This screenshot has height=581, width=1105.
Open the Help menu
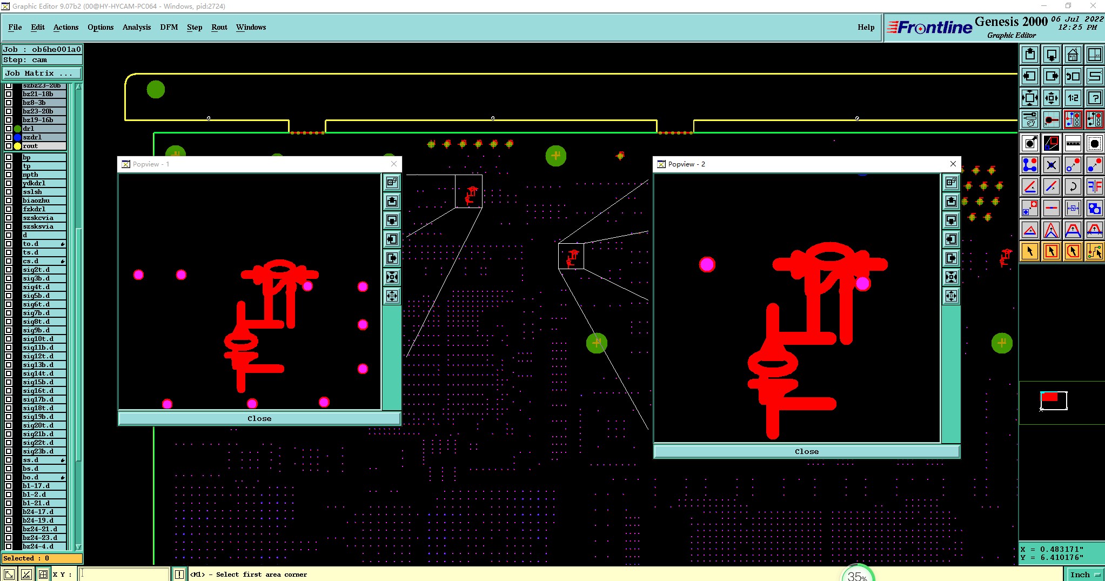(x=866, y=27)
